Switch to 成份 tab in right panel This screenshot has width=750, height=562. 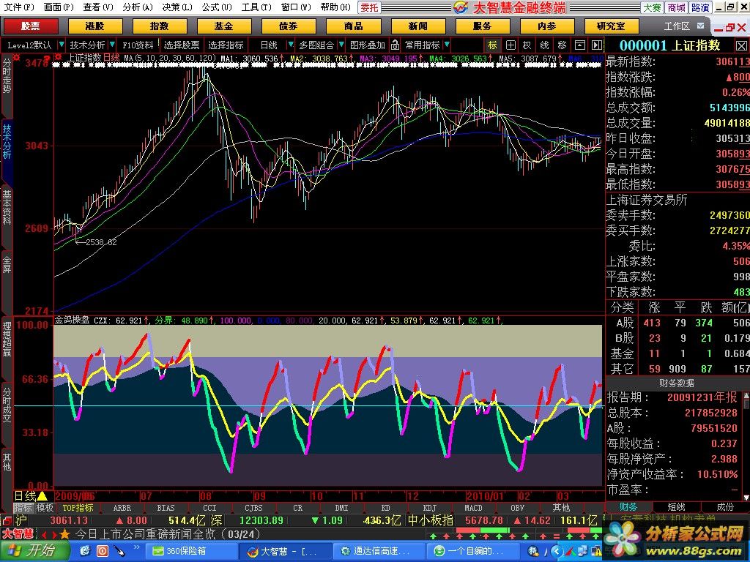pyautogui.click(x=724, y=507)
